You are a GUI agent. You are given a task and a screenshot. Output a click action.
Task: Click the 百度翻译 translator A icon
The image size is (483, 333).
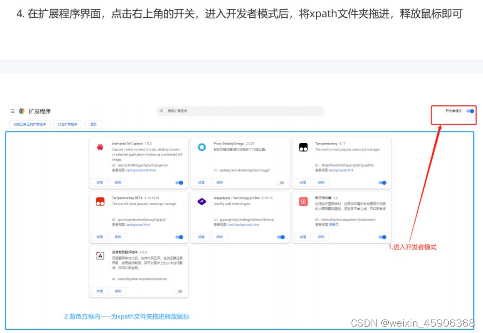[x=100, y=255]
